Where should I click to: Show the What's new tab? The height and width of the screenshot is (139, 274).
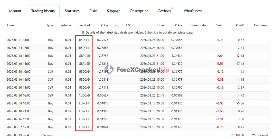[193, 11]
